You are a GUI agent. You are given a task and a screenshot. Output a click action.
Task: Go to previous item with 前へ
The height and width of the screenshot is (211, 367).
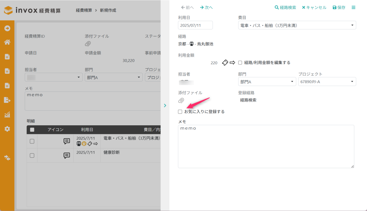tap(187, 7)
